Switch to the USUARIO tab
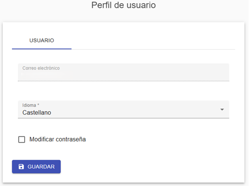Image resolution: width=249 pixels, height=186 pixels. (41, 40)
